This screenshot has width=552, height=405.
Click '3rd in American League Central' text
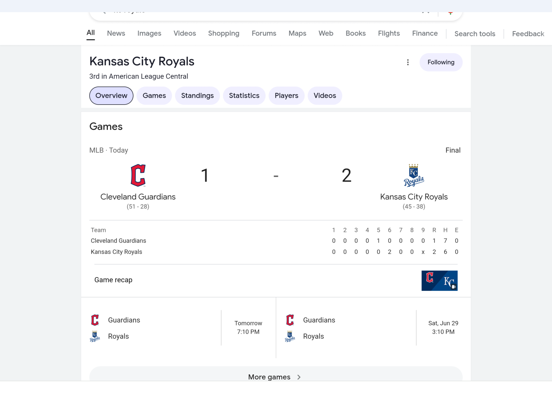click(139, 76)
